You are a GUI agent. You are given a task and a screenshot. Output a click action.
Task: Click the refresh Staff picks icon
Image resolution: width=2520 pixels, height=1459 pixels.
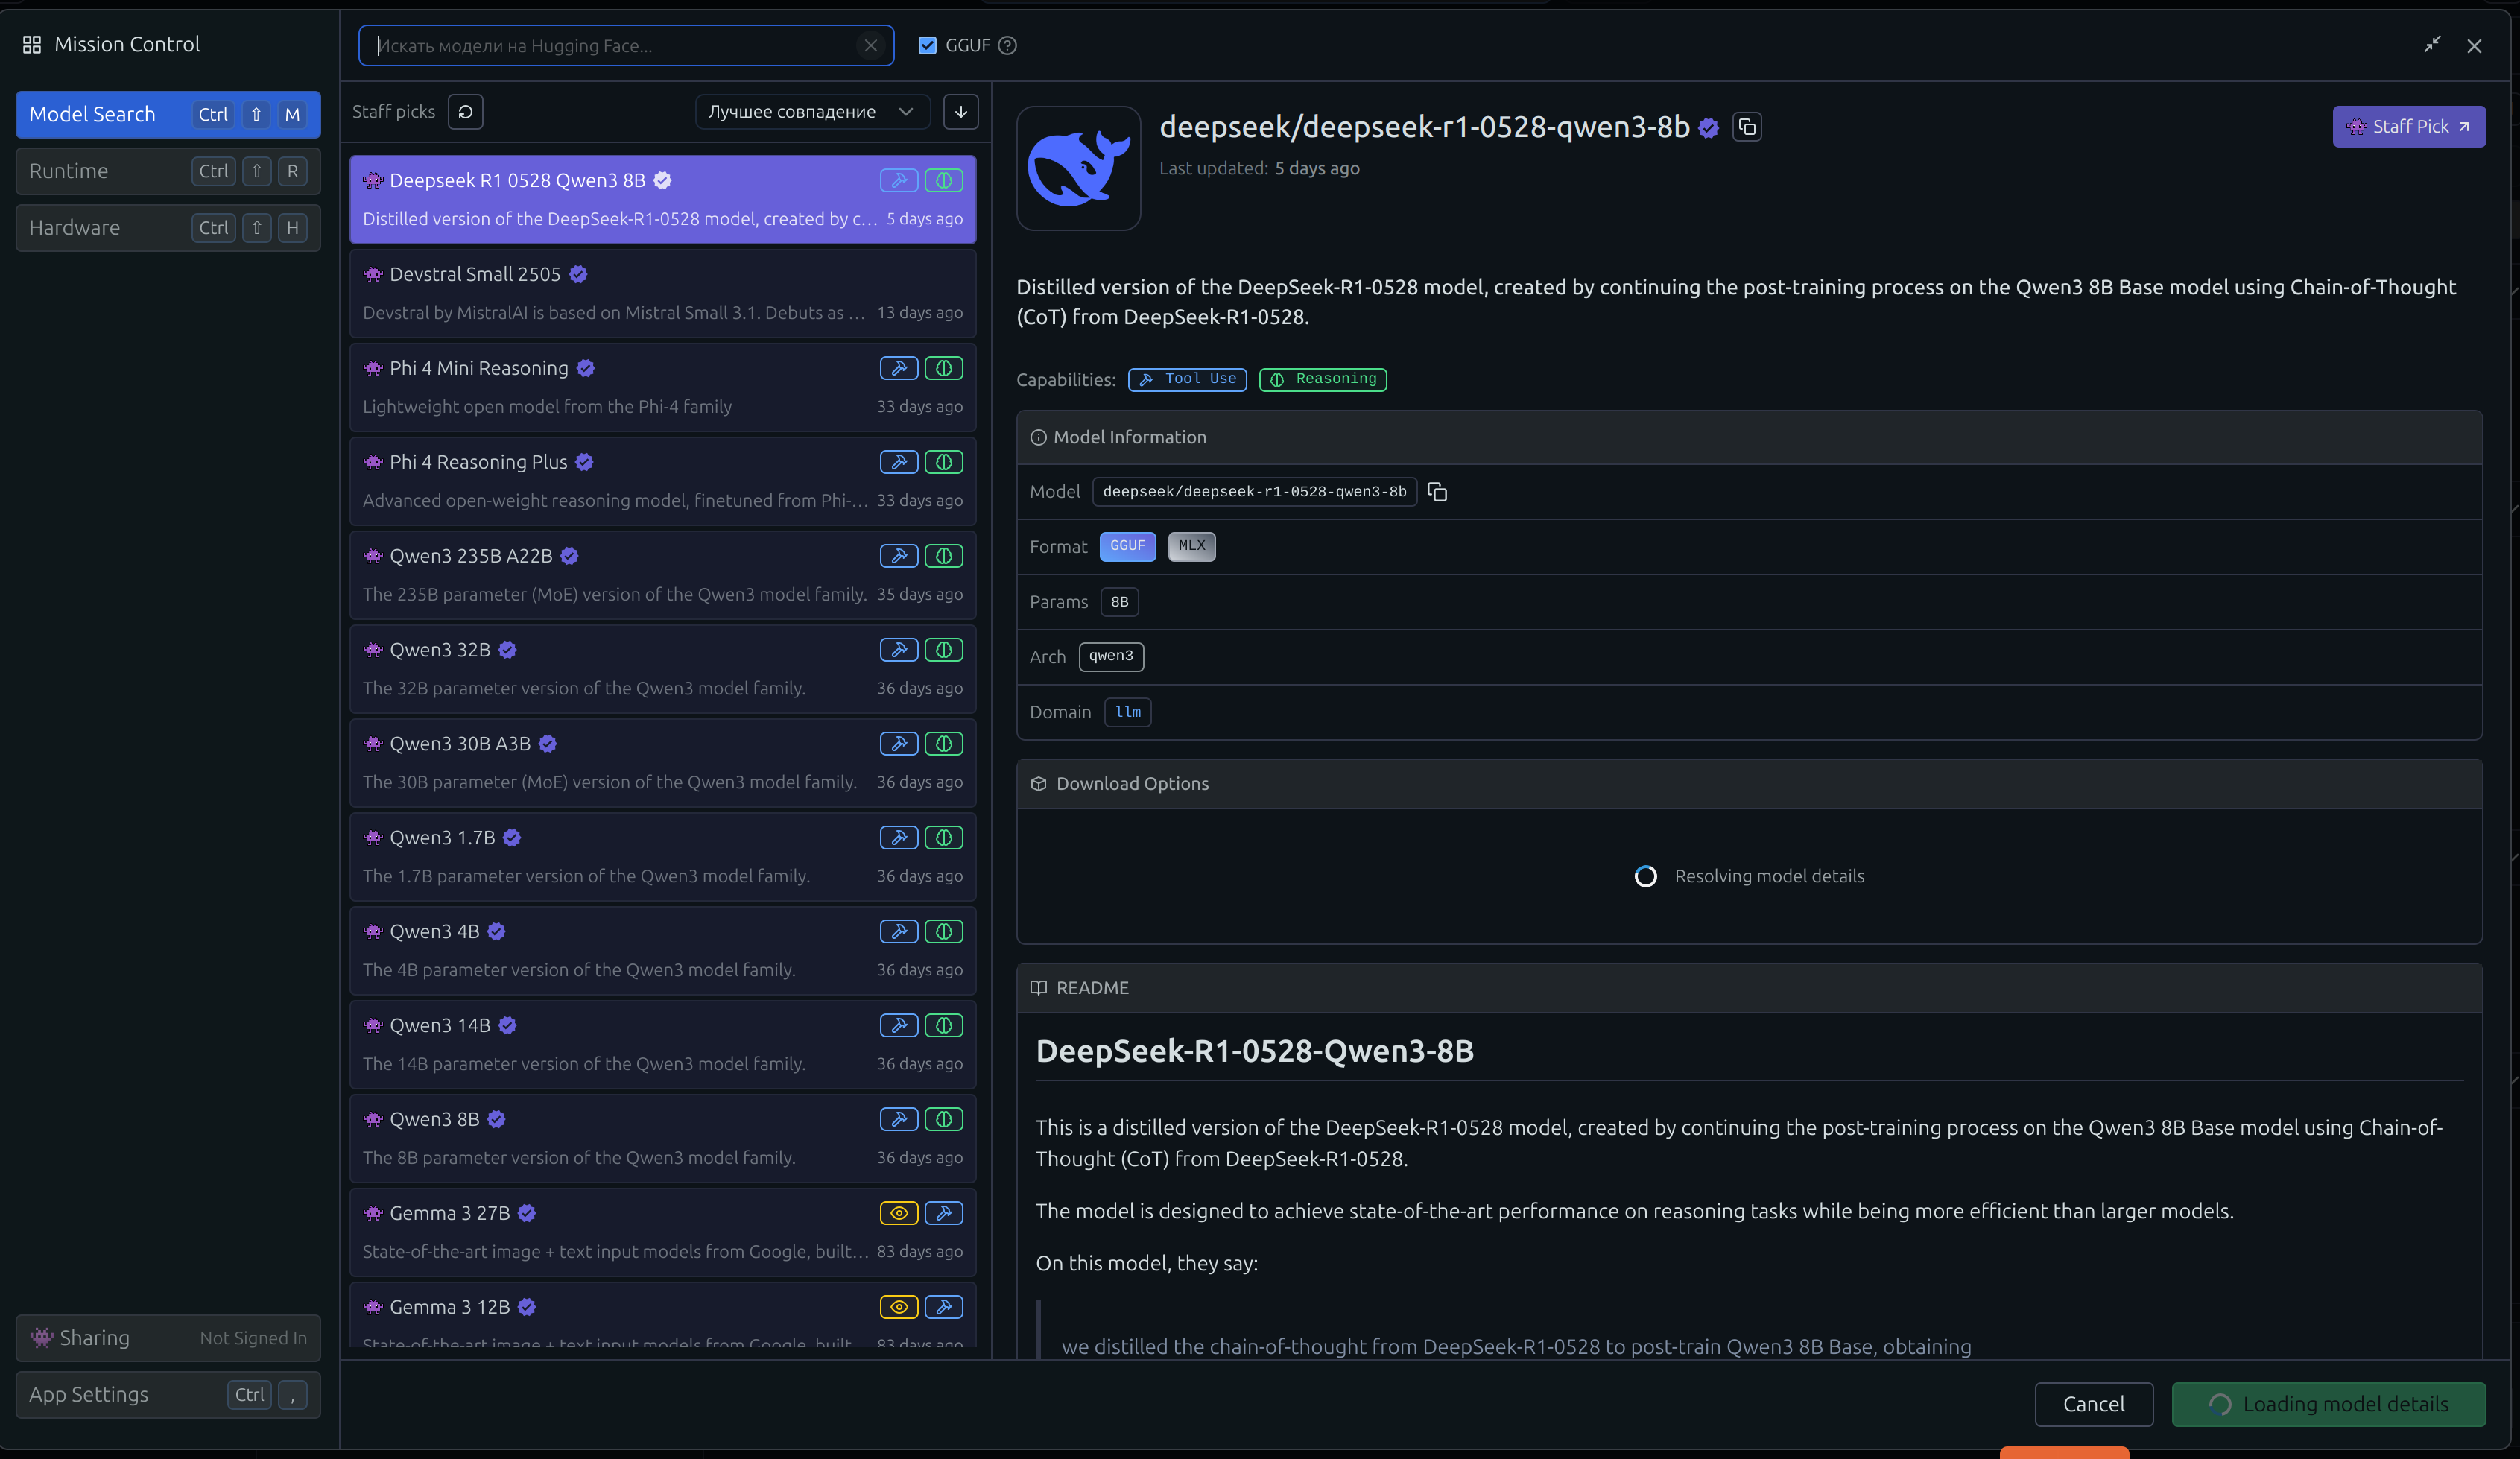pos(465,111)
